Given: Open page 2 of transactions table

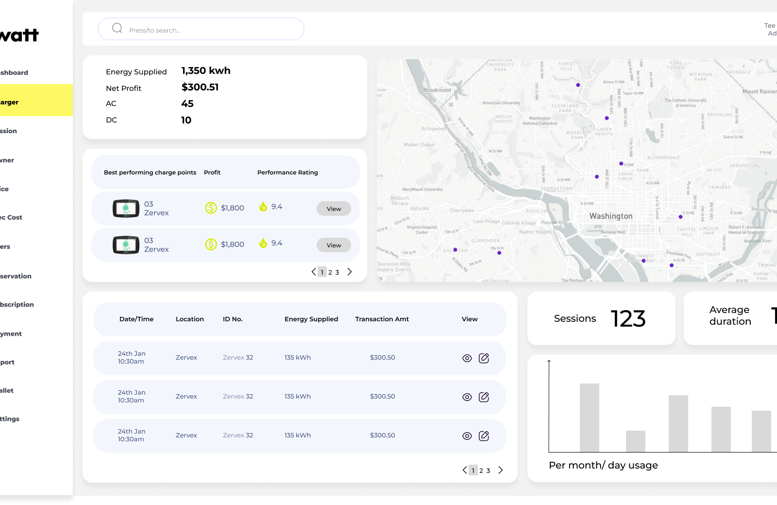Looking at the screenshot, I should coord(481,470).
